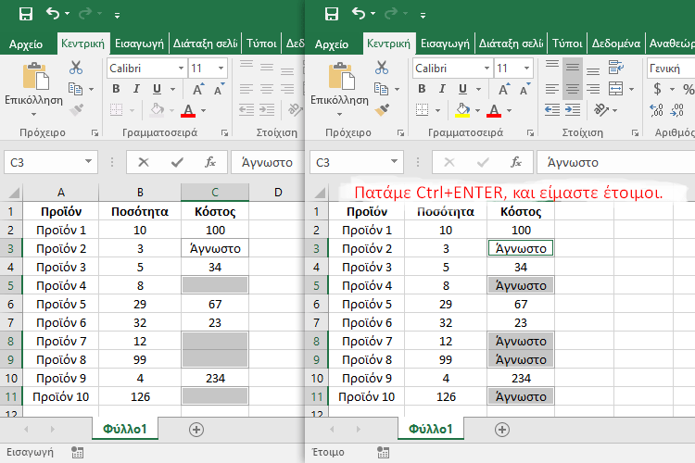Select Φύλλο1 sheet tab in left window
Image resolution: width=695 pixels, height=463 pixels.
click(125, 429)
